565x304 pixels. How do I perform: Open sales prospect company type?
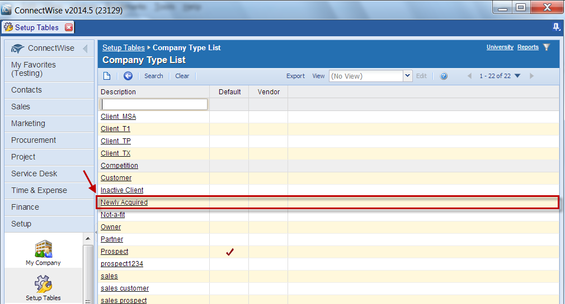pos(124,300)
